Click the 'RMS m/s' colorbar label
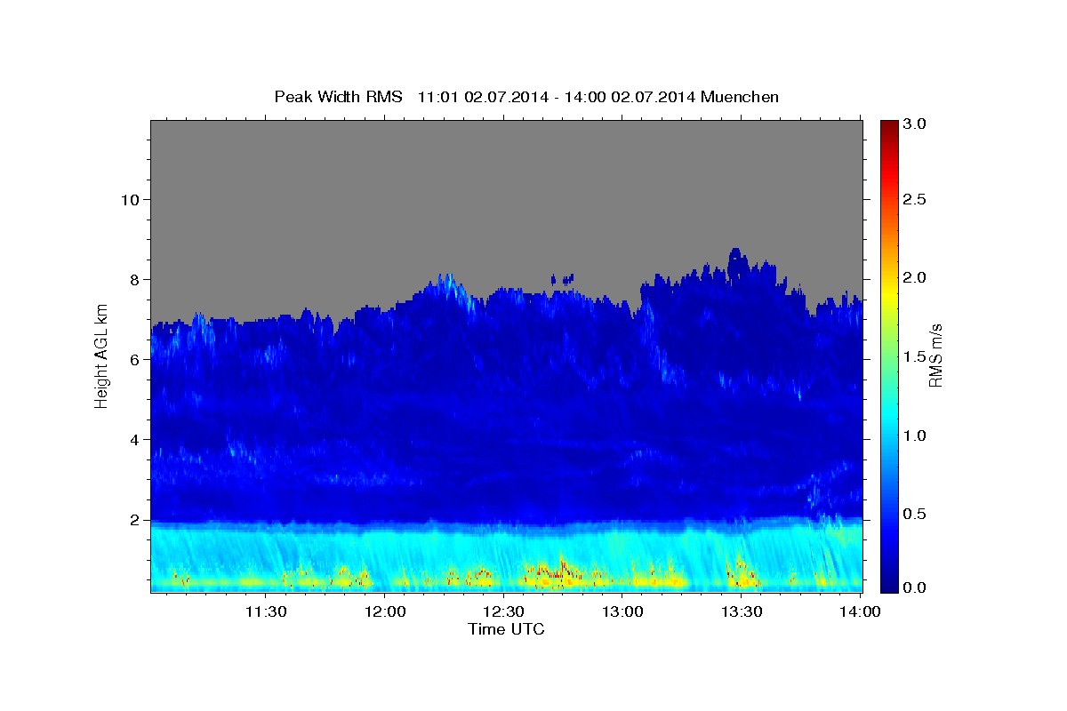 click(x=935, y=355)
